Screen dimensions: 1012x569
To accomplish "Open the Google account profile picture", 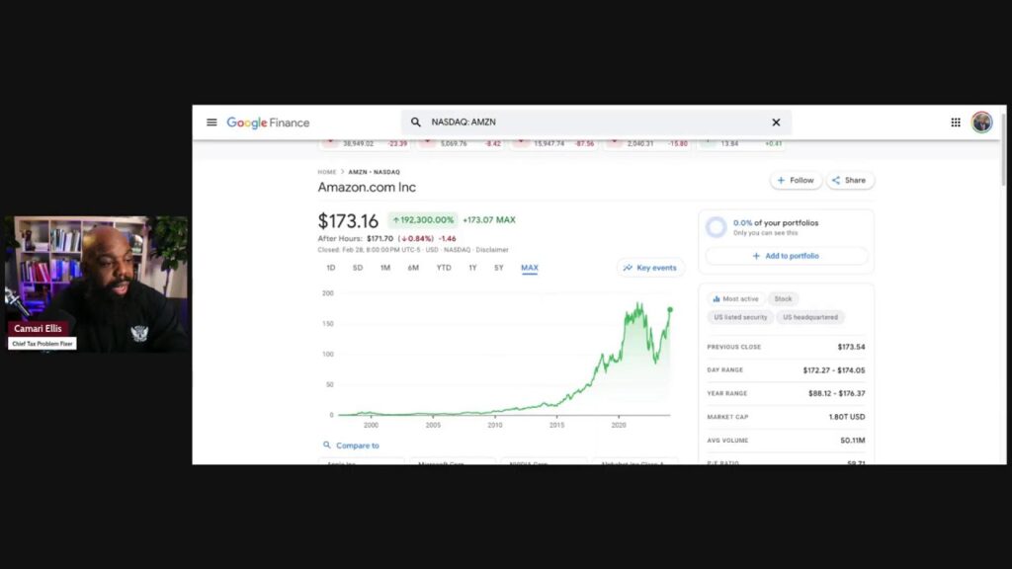I will pyautogui.click(x=981, y=122).
